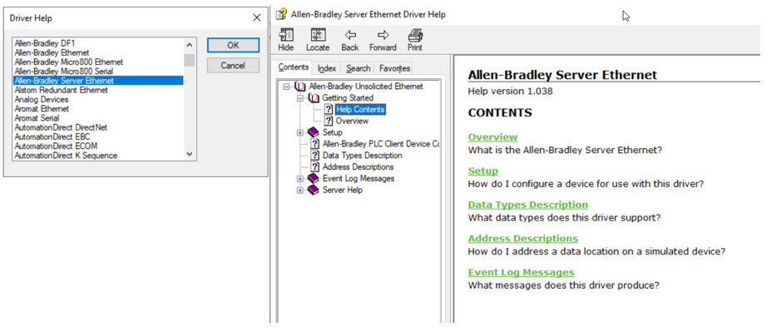Click the driver list scrollbar thumb
Viewport: 767px width, 332px height.
pos(190,60)
